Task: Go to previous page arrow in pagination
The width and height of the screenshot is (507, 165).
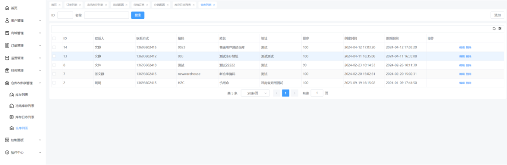Action: 277,93
